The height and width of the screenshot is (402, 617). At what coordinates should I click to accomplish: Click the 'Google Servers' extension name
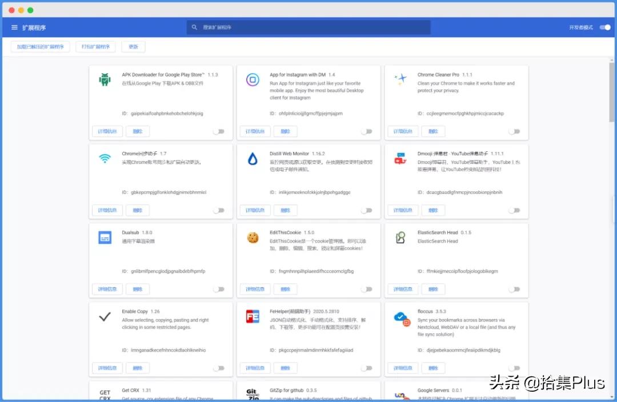[x=433, y=390]
